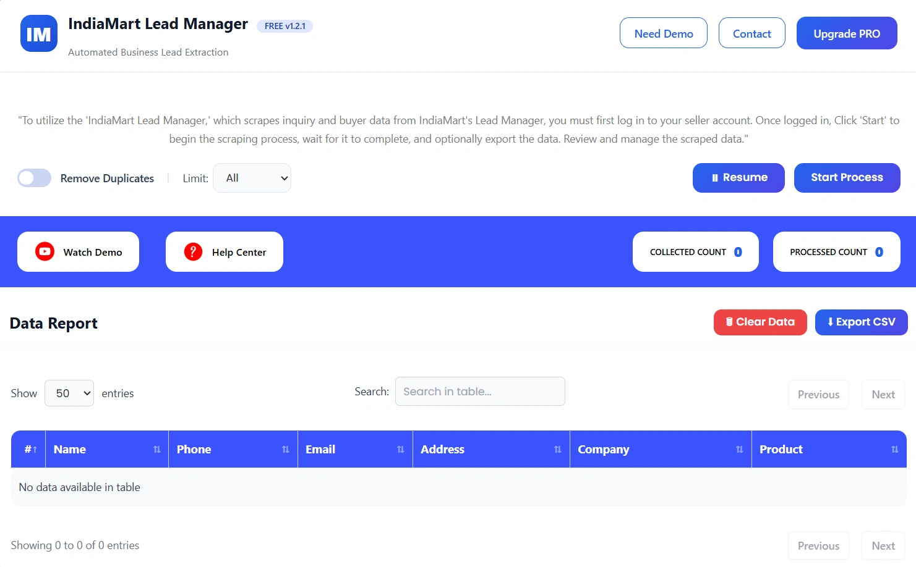Image resolution: width=916 pixels, height=567 pixels.
Task: Toggle the Remove Duplicates switch
Action: coord(35,178)
